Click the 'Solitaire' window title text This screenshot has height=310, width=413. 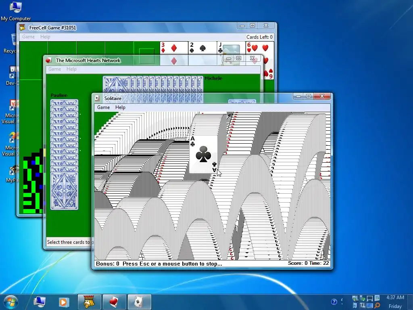click(113, 98)
